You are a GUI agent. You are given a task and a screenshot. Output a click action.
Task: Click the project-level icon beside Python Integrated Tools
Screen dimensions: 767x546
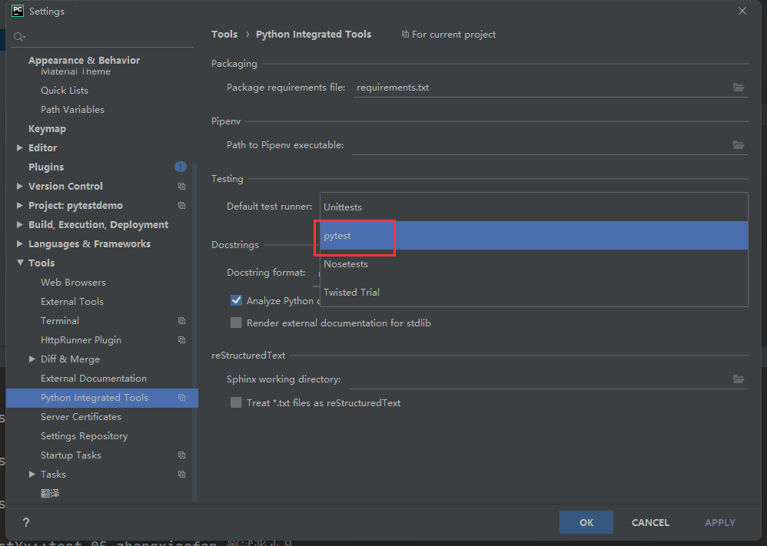pos(181,397)
